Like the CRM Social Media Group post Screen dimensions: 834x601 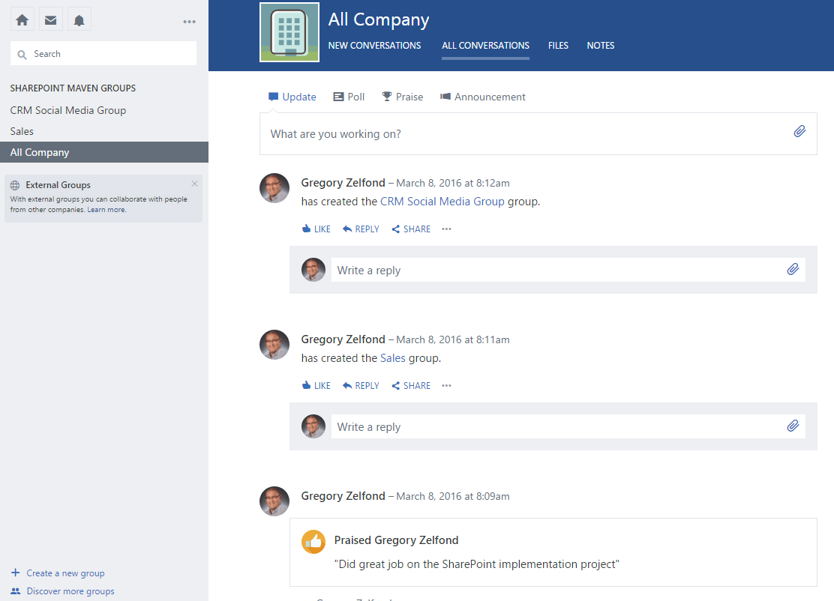pos(316,229)
